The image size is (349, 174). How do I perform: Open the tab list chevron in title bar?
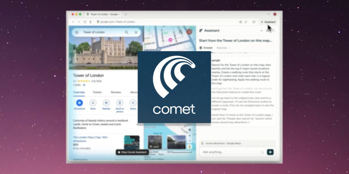click(269, 14)
